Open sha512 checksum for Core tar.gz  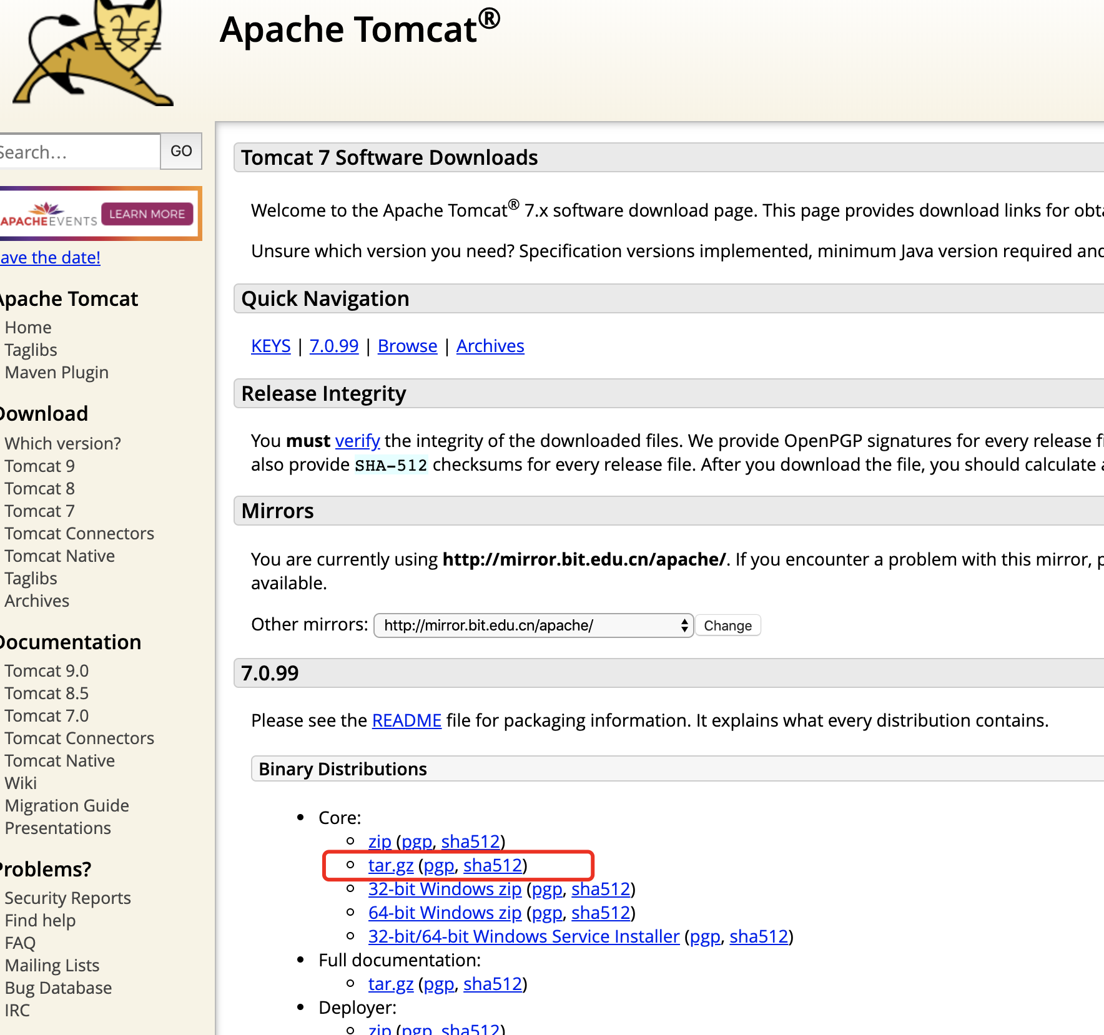click(493, 866)
